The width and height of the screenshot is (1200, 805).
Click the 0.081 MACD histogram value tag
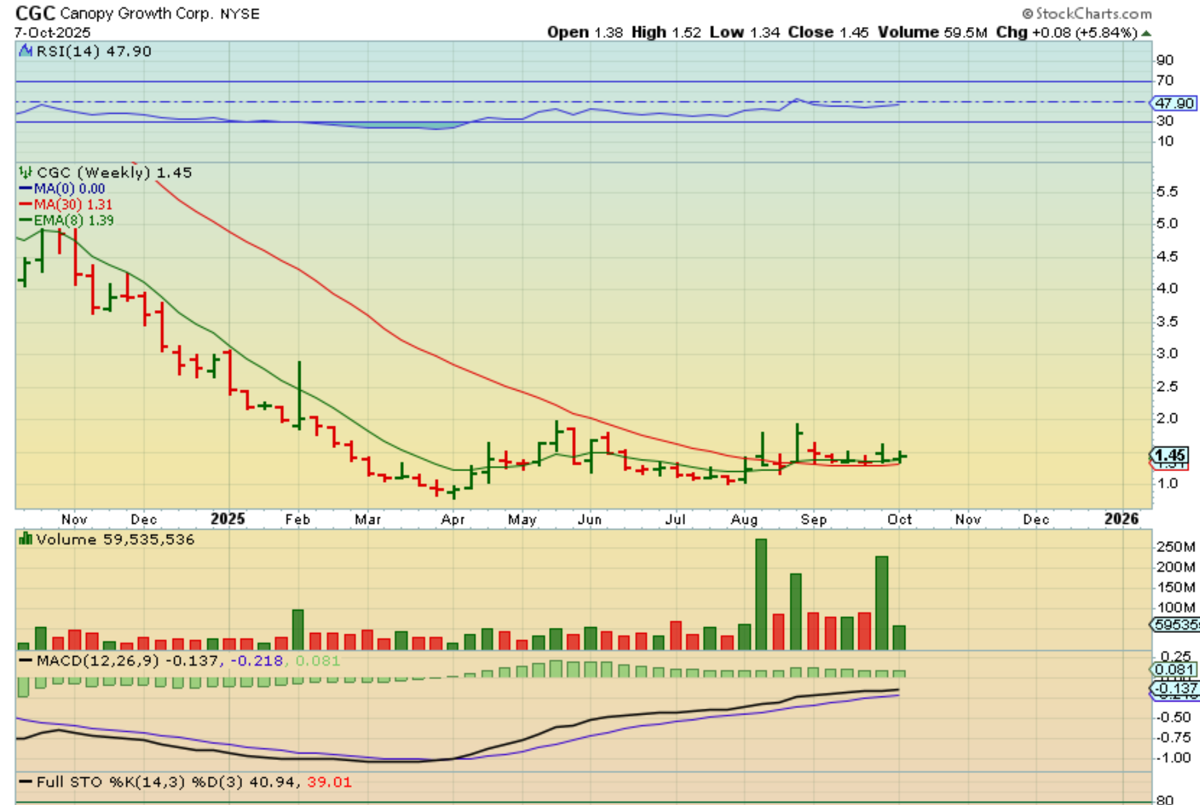click(1174, 670)
